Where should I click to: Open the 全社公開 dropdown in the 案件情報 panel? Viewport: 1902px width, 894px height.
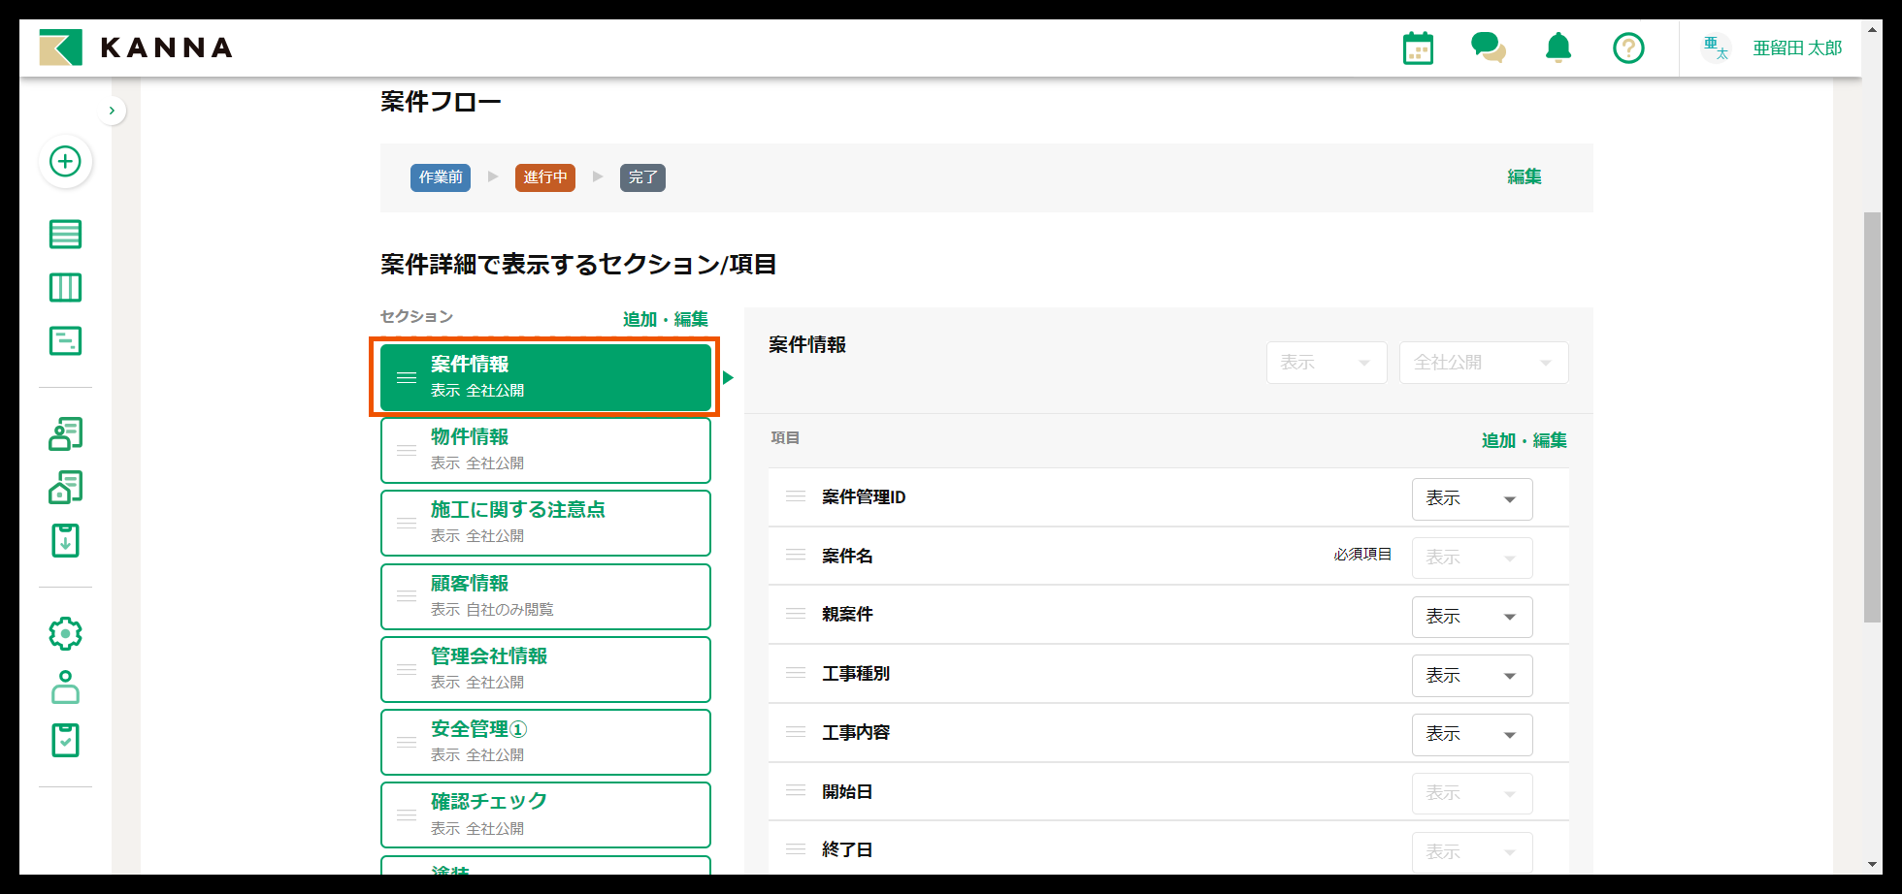pos(1483,362)
